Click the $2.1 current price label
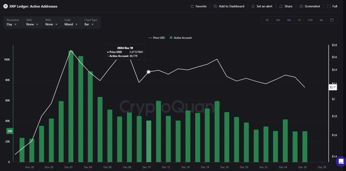The width and height of the screenshot is (346, 171). (332, 88)
